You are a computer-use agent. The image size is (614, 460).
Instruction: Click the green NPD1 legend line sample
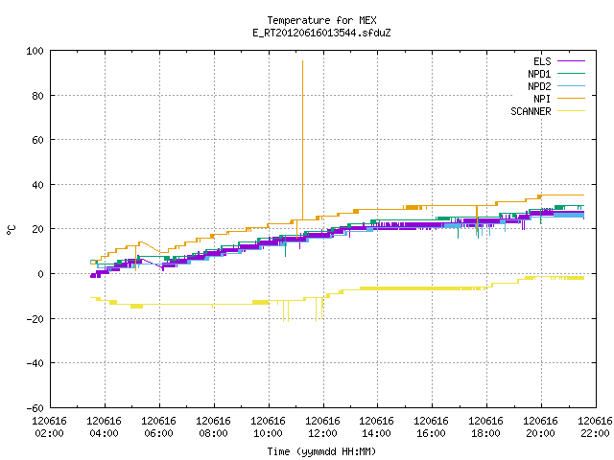(x=571, y=73)
